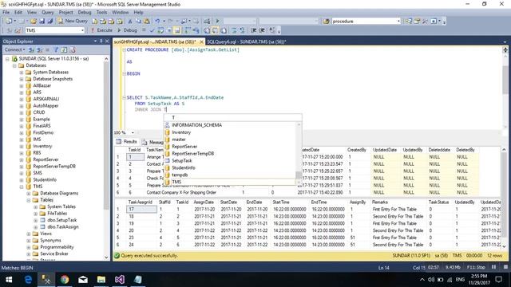Open the 100 % zoom dropdown

[x=133, y=133]
